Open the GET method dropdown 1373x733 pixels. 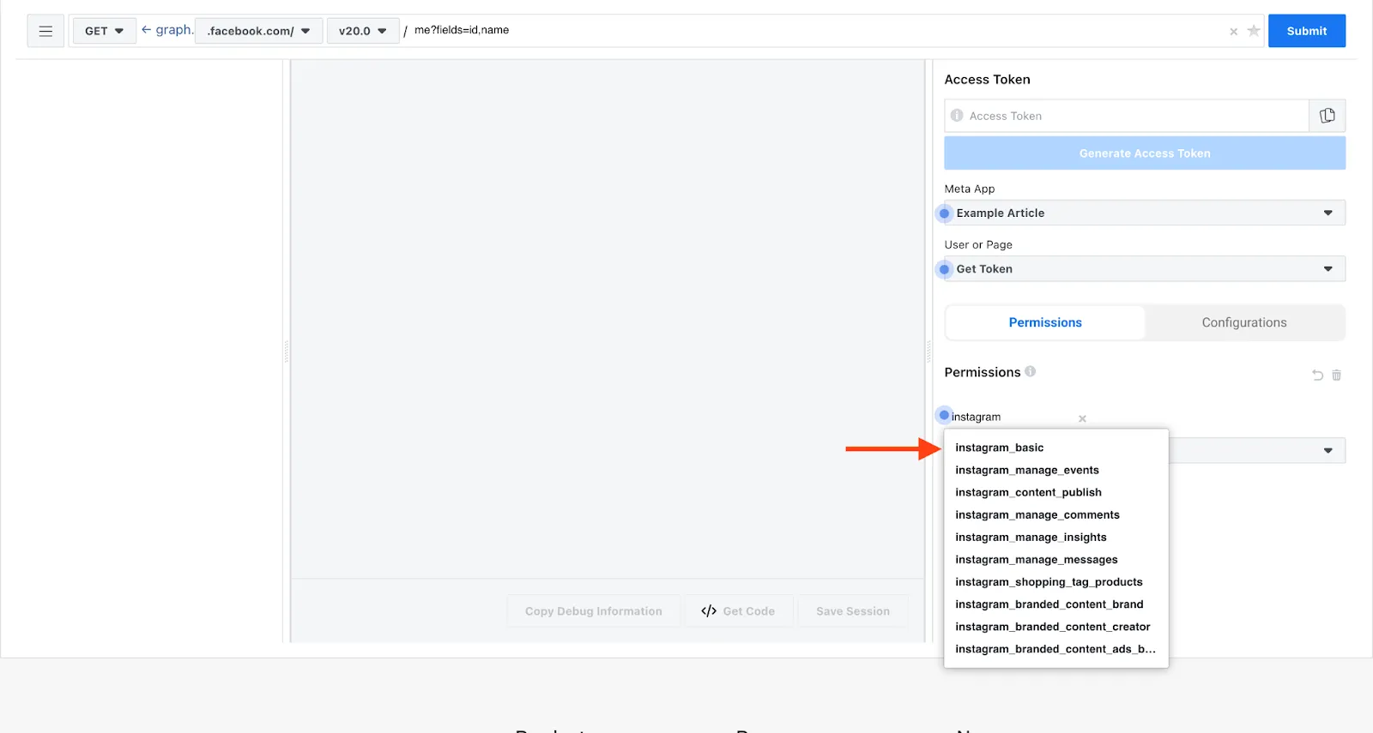[x=104, y=31]
